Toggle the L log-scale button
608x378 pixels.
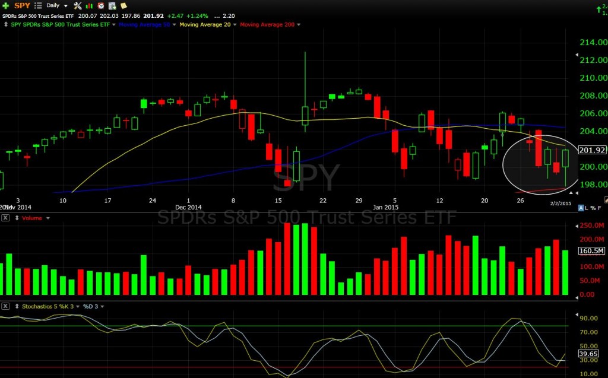[587, 208]
